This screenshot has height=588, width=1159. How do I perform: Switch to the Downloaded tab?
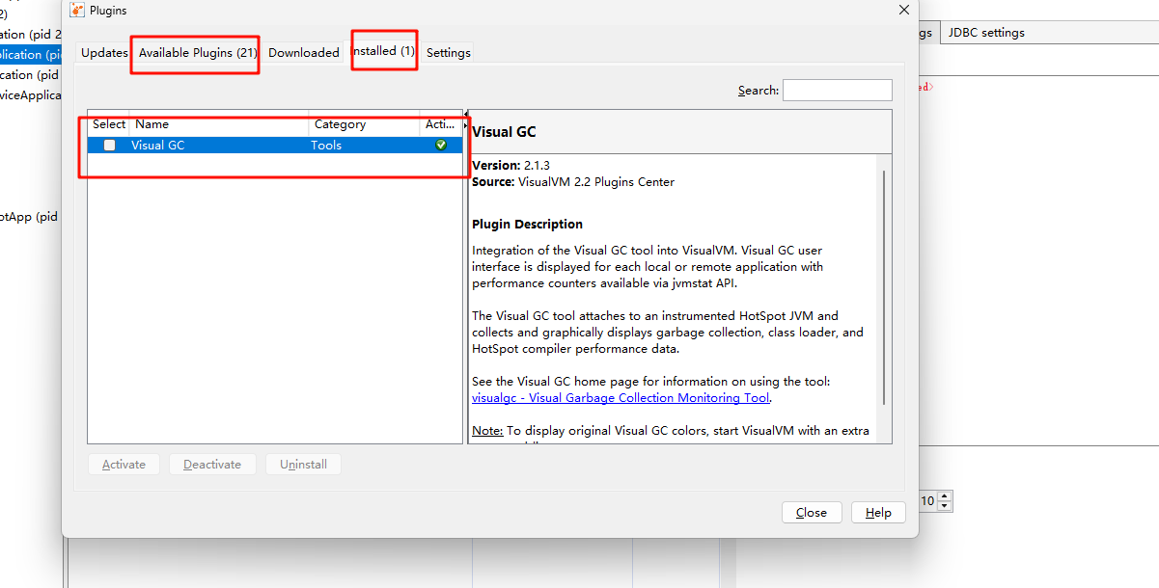(304, 53)
